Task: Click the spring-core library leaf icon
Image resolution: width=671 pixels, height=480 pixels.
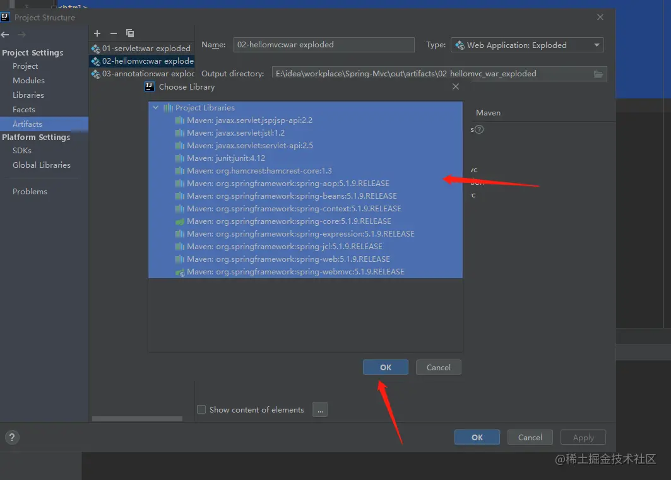Action: click(180, 221)
